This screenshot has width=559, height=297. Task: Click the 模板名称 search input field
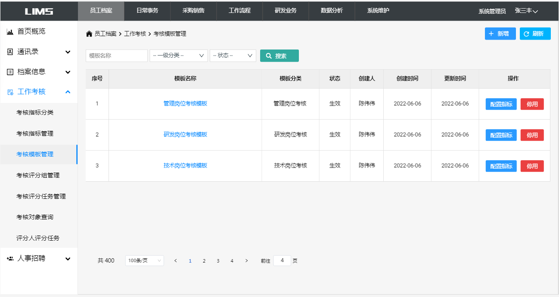click(116, 56)
